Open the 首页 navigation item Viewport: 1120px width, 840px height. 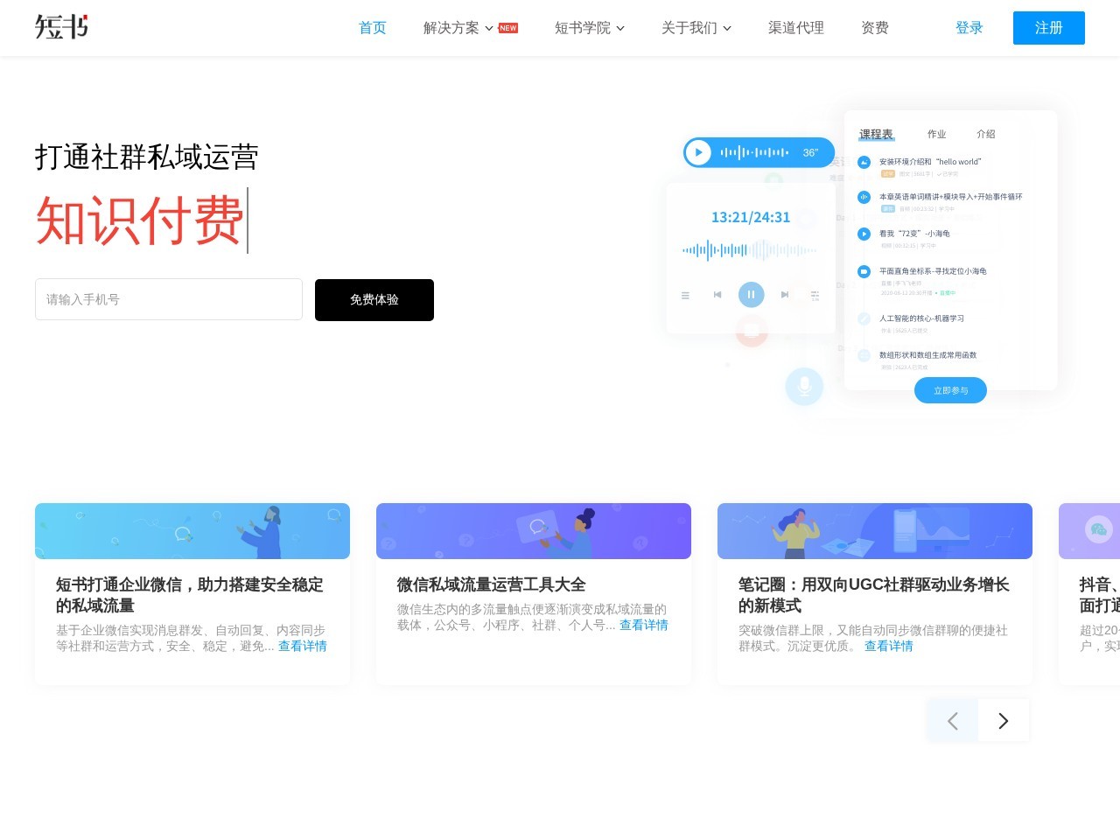373,28
